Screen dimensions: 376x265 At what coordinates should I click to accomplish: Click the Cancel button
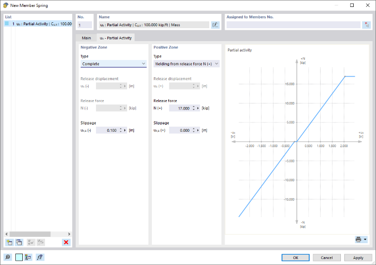point(327,258)
